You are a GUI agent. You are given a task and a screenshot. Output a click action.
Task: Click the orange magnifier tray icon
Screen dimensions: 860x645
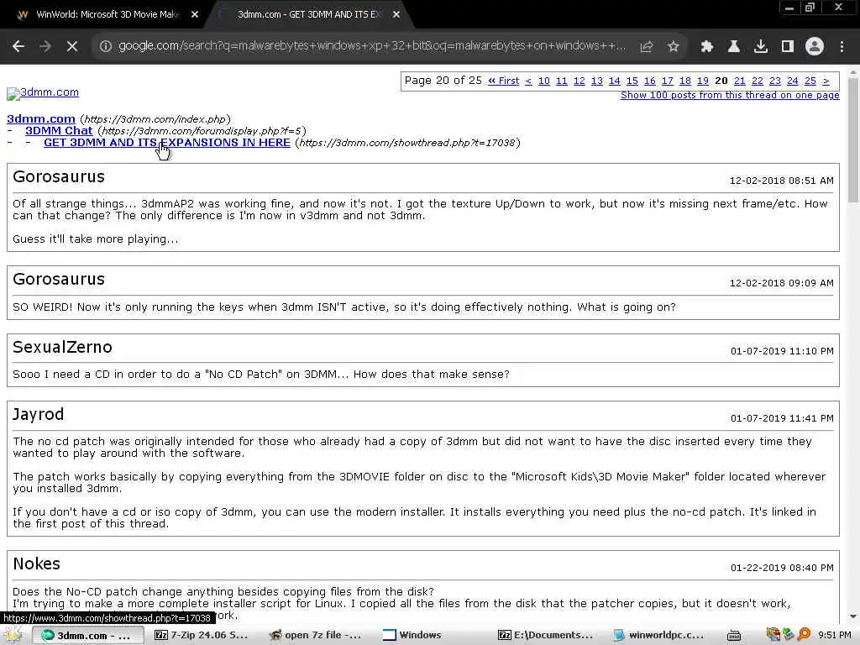click(804, 635)
